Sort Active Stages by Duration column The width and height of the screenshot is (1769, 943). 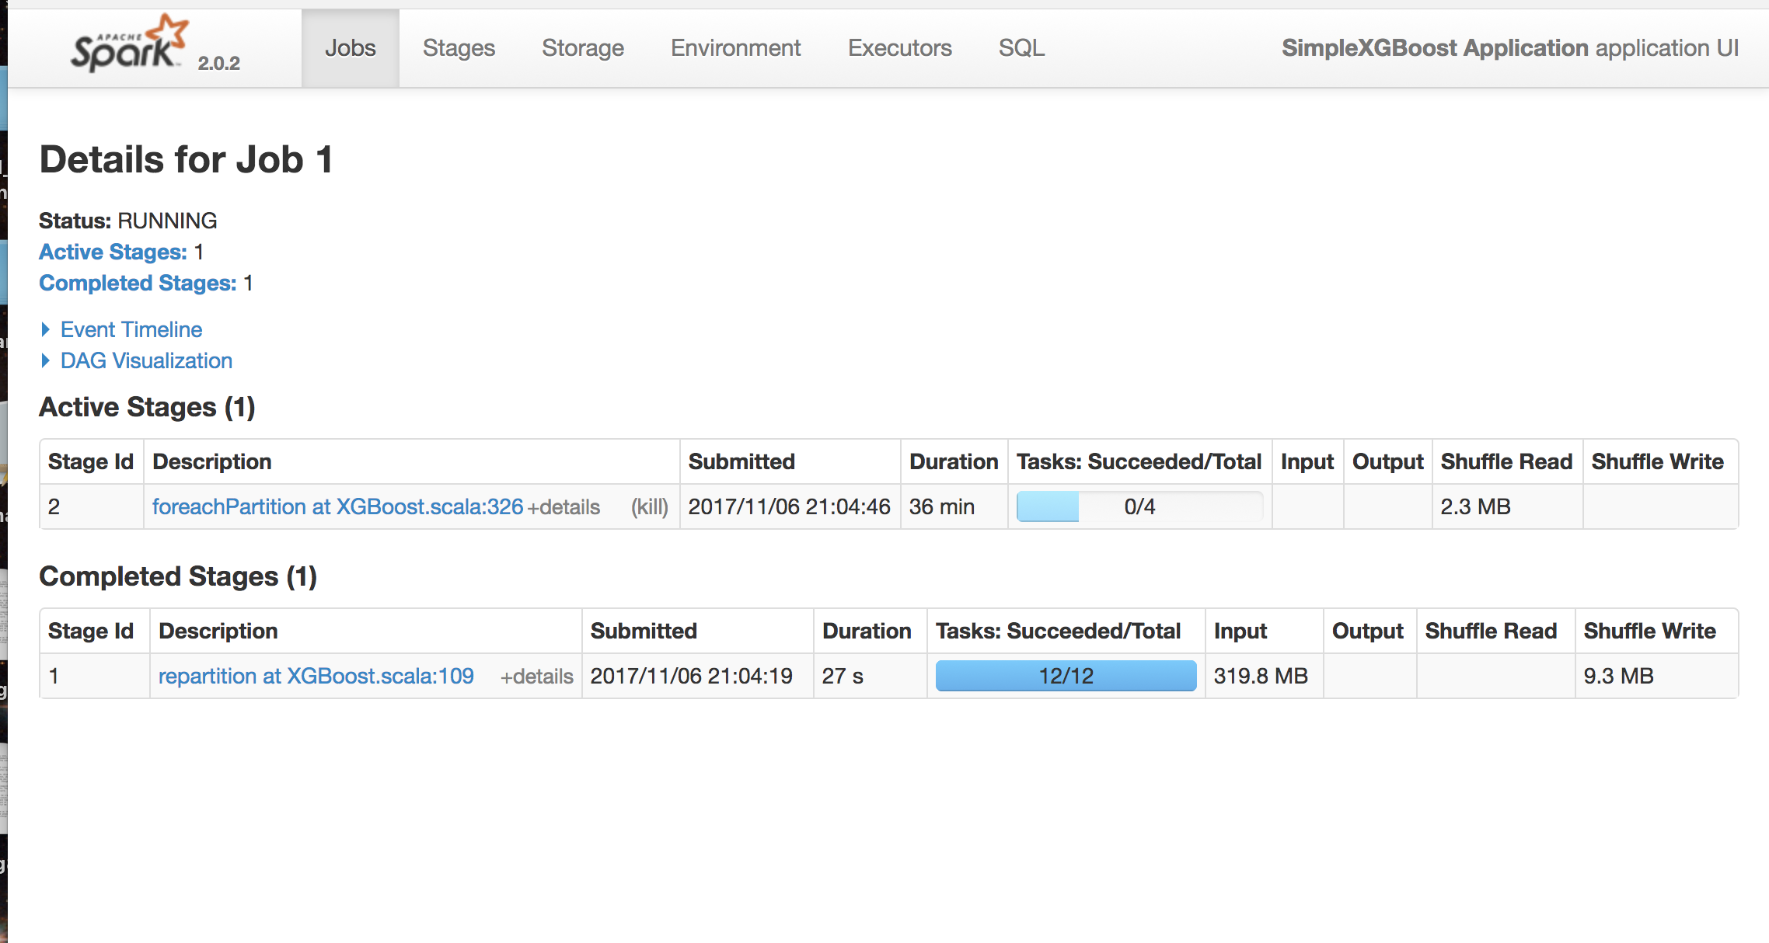pyautogui.click(x=954, y=461)
